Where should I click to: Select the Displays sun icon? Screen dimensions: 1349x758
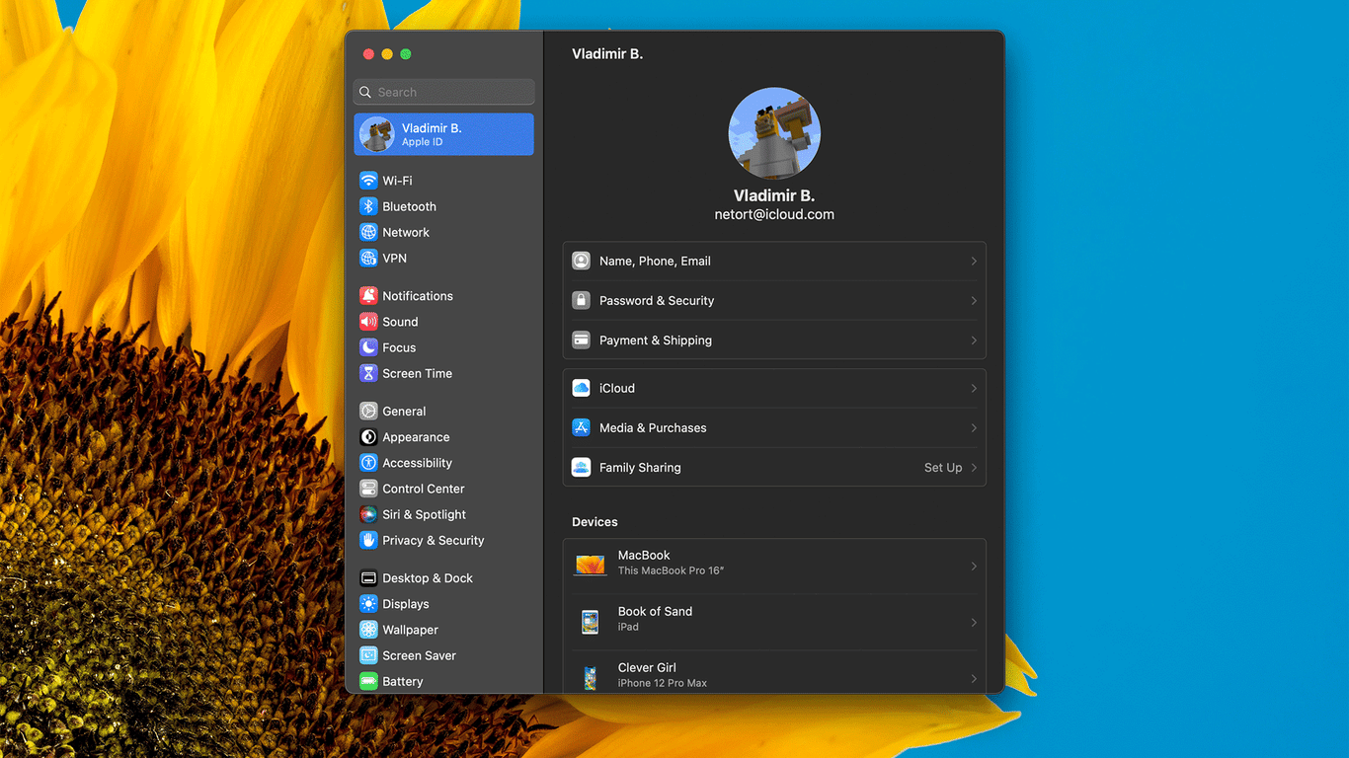368,604
